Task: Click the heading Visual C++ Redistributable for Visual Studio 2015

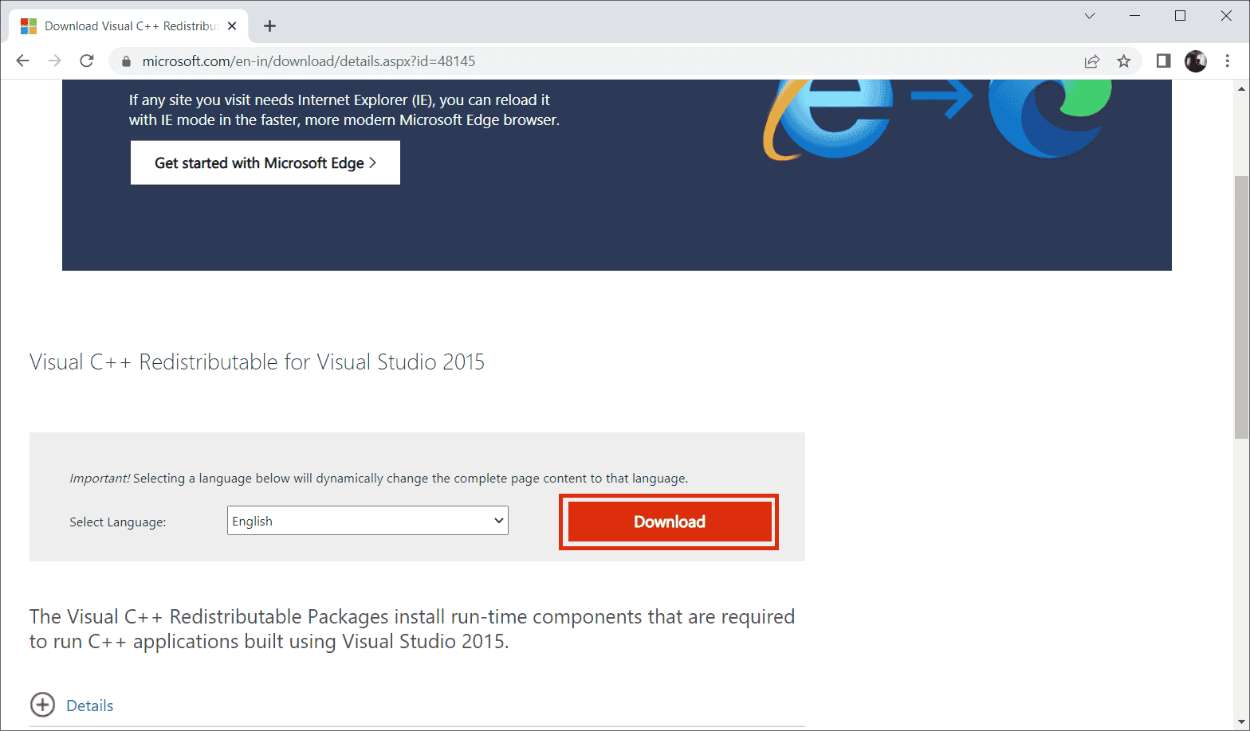Action: tap(257, 362)
